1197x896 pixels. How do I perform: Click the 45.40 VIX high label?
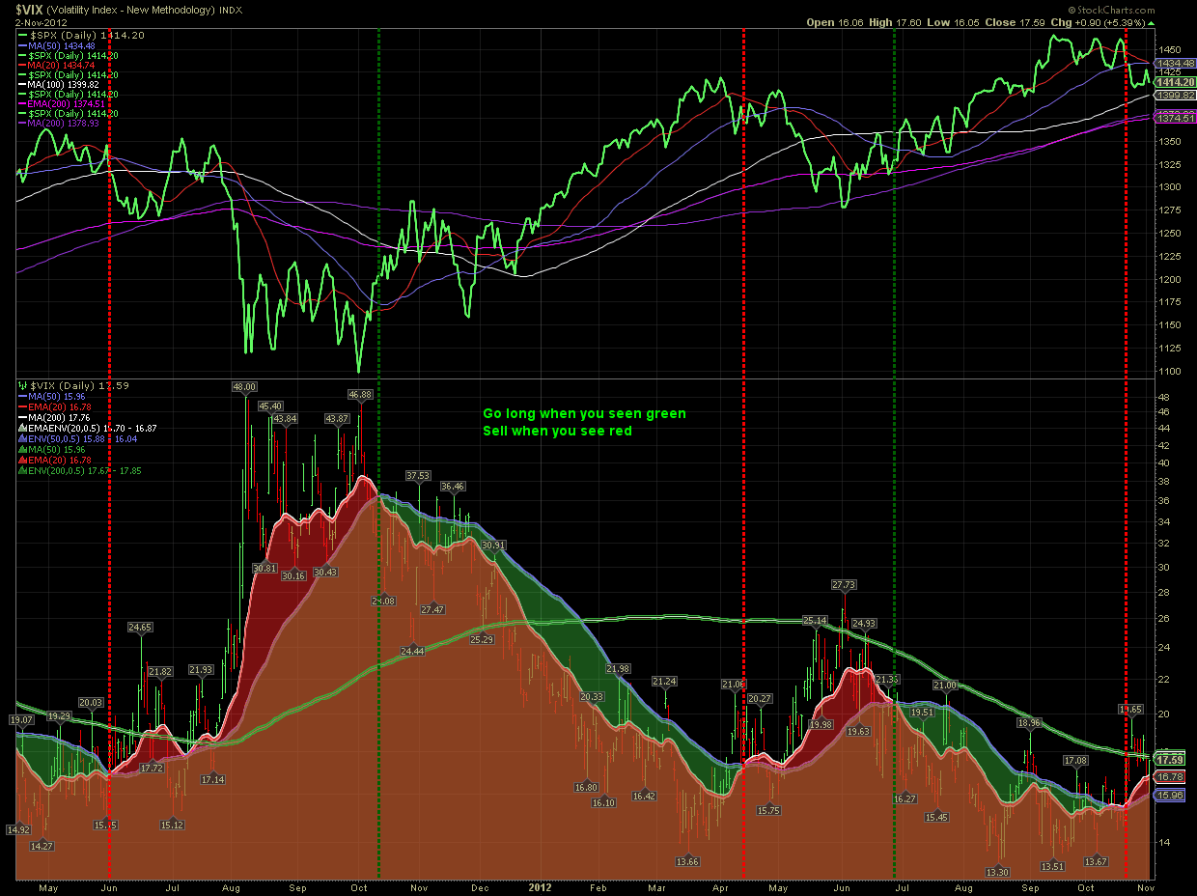point(270,406)
